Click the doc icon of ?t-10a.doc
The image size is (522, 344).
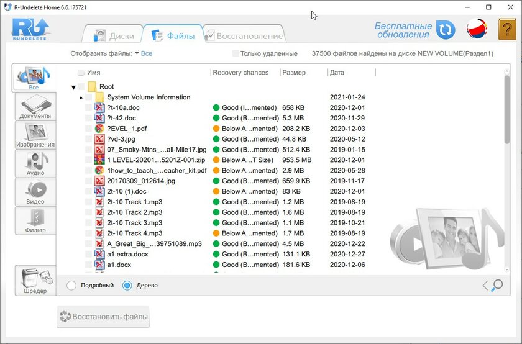pyautogui.click(x=99, y=107)
